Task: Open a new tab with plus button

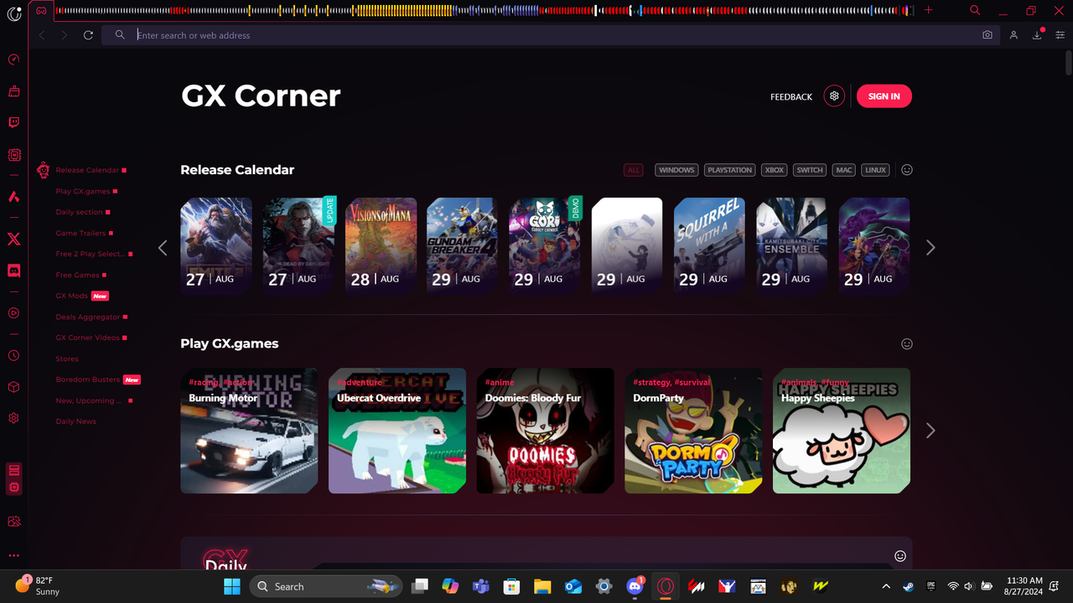Action: [x=928, y=10]
